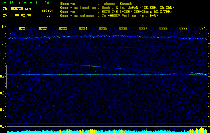Click the location Ogaki, Gifu, JAPAN text
This screenshot has width=210, height=133.
point(138,8)
